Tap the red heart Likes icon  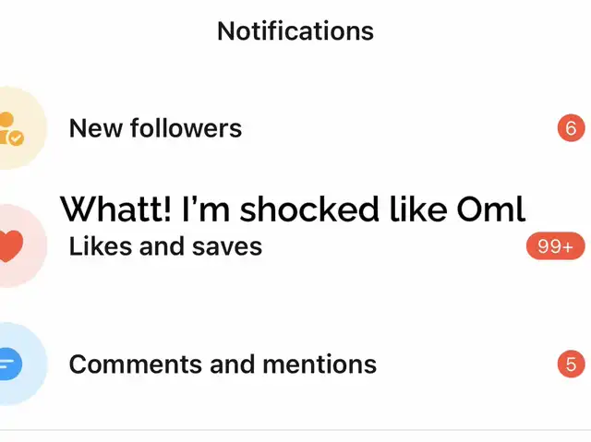(x=11, y=246)
